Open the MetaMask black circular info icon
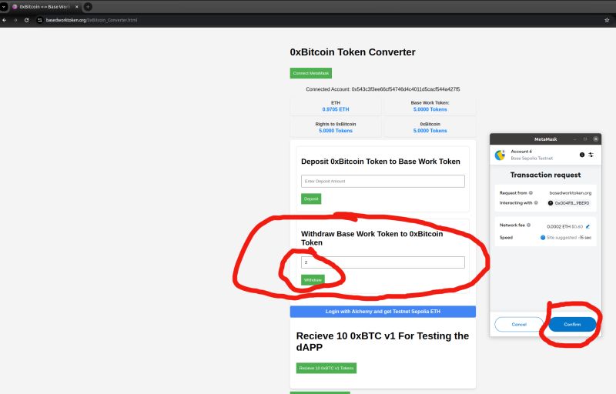This screenshot has height=394, width=616. [582, 155]
